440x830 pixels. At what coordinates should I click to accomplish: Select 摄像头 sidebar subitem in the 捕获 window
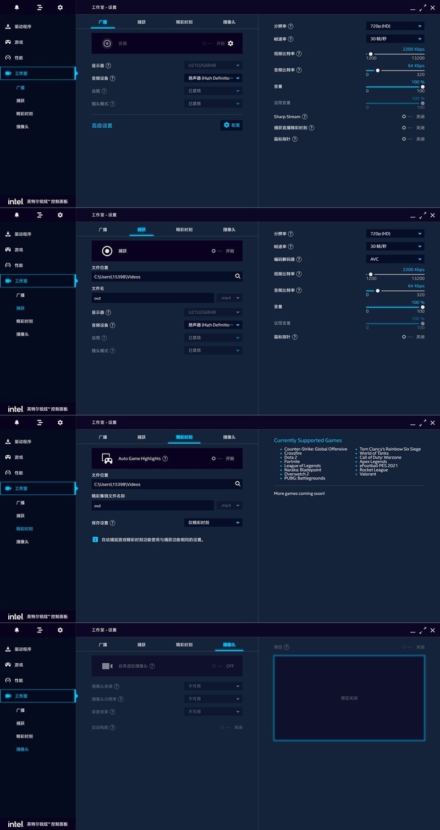pos(23,334)
